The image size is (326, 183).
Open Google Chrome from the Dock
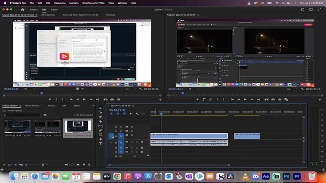[117, 176]
